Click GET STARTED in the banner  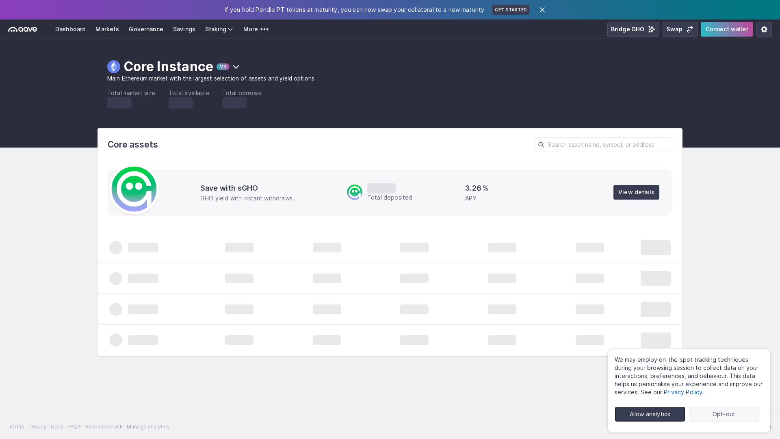click(511, 10)
